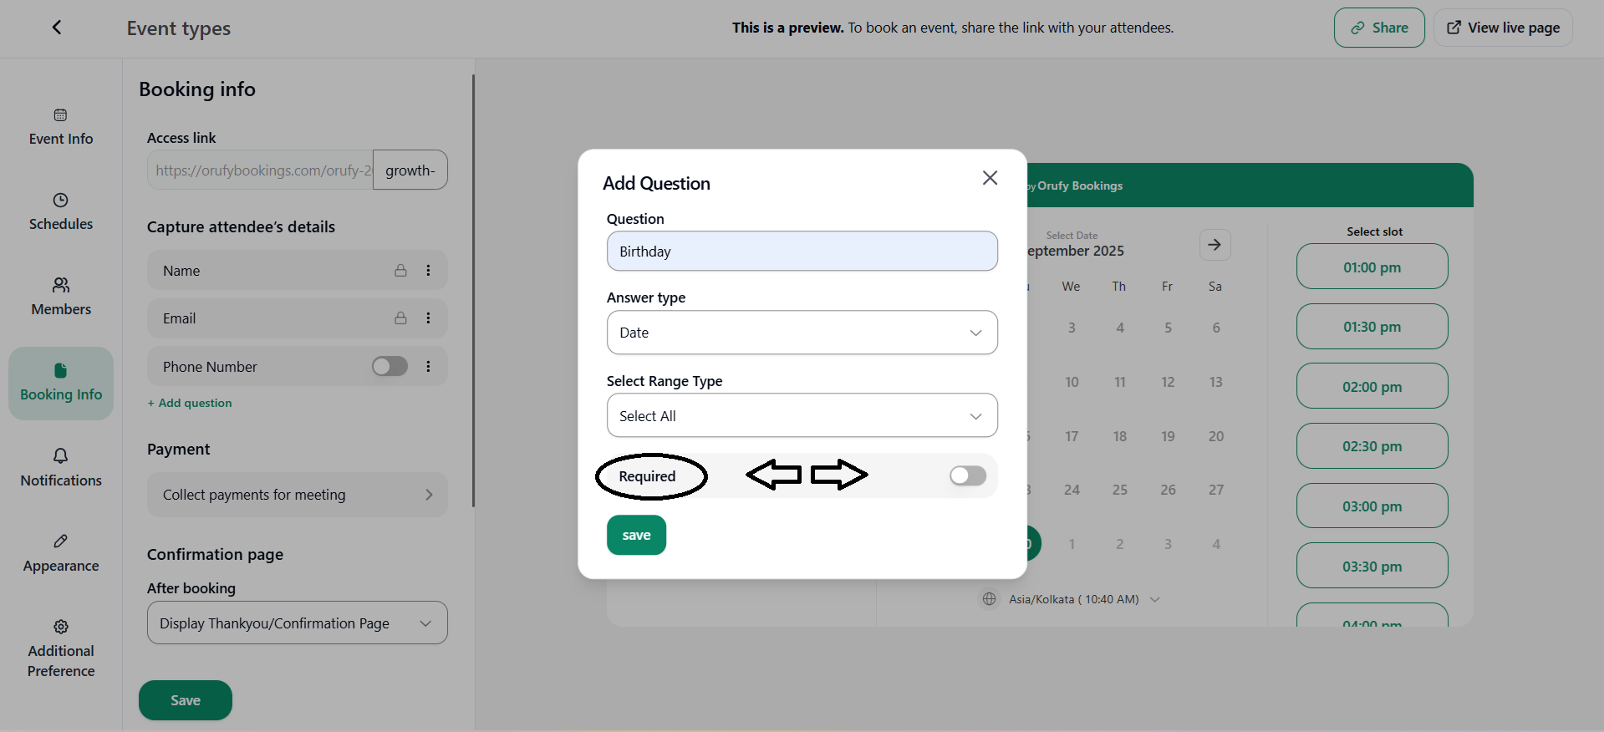Expand the Select Range Type dropdown
This screenshot has height=732, width=1604.
[x=802, y=416]
